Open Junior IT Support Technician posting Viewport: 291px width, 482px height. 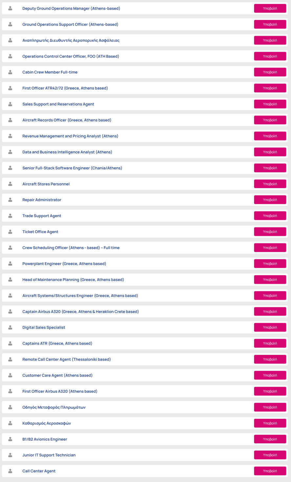pyautogui.click(x=49, y=455)
